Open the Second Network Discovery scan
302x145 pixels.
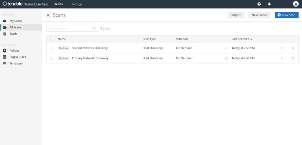tap(90, 48)
